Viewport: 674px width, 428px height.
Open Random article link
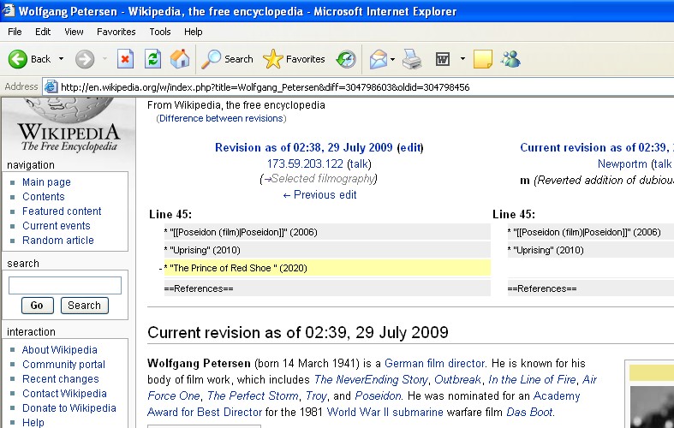pos(58,241)
